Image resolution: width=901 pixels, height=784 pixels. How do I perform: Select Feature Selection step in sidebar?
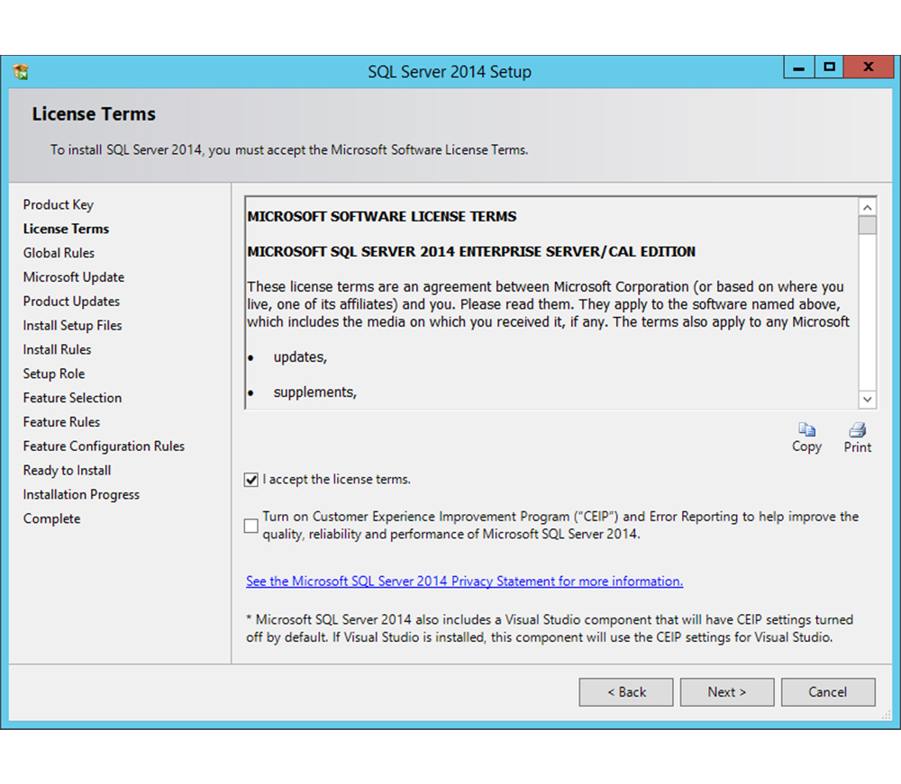[x=72, y=398]
